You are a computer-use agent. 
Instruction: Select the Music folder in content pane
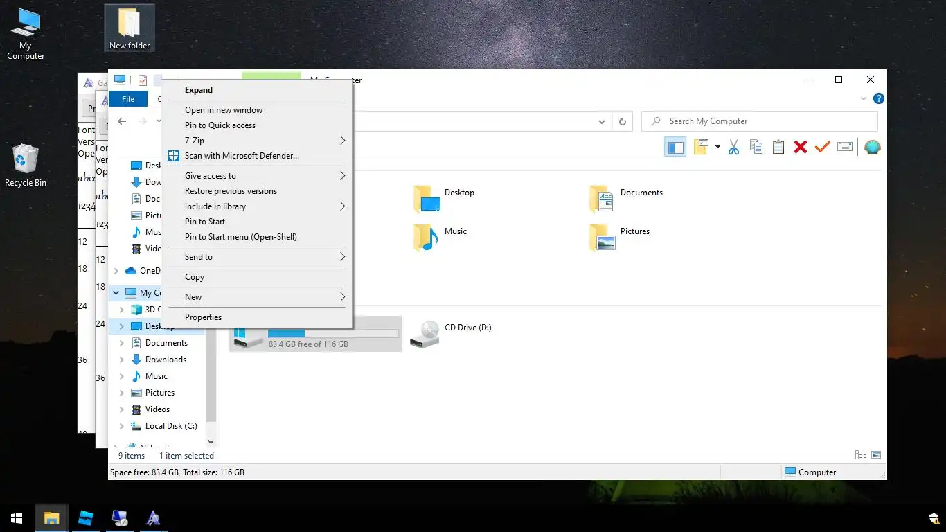coord(440,237)
